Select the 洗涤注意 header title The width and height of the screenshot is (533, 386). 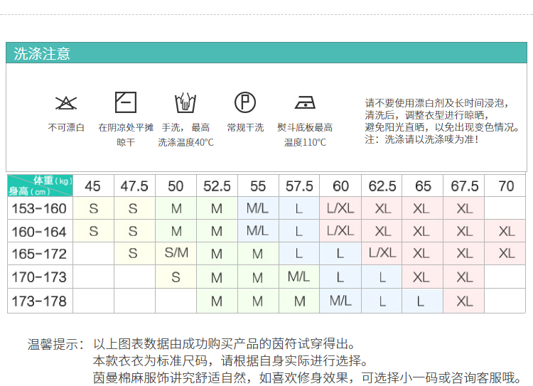pos(42,53)
